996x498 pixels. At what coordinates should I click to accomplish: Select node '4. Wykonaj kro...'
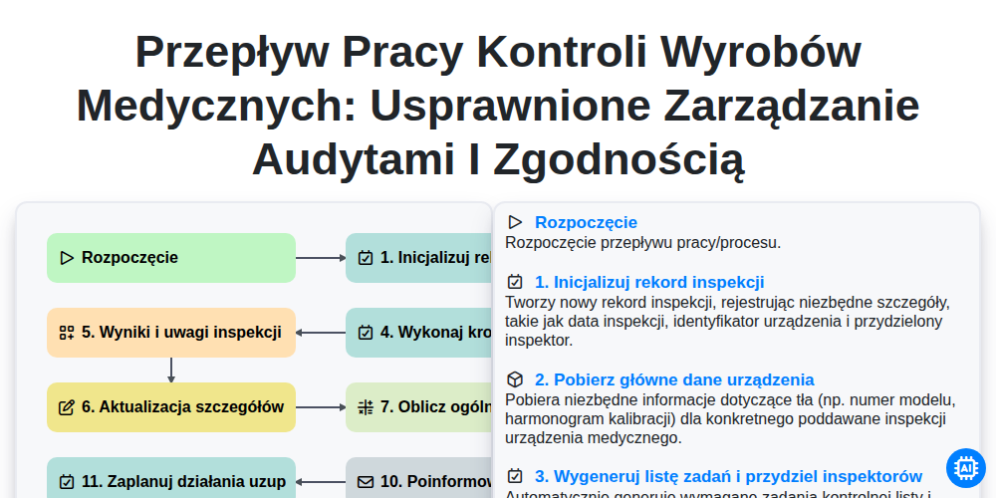click(x=419, y=333)
